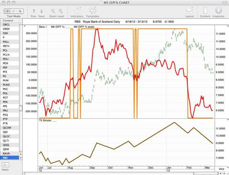The height and width of the screenshot is (175, 229).
Task: Select PTP in the stock list
Action: [x=10, y=119]
